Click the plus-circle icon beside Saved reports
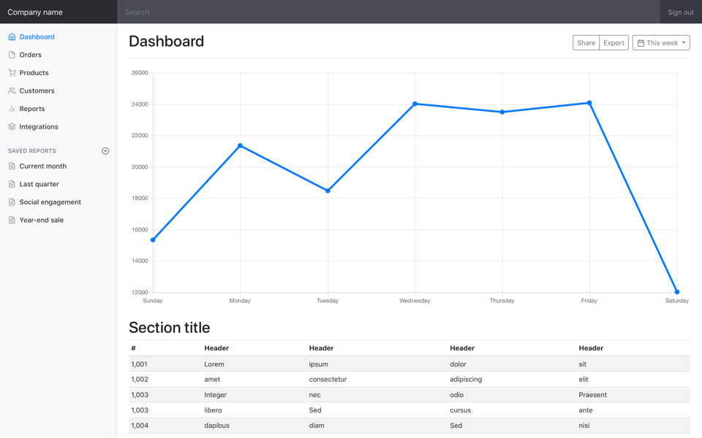The height and width of the screenshot is (438, 702). 105,150
